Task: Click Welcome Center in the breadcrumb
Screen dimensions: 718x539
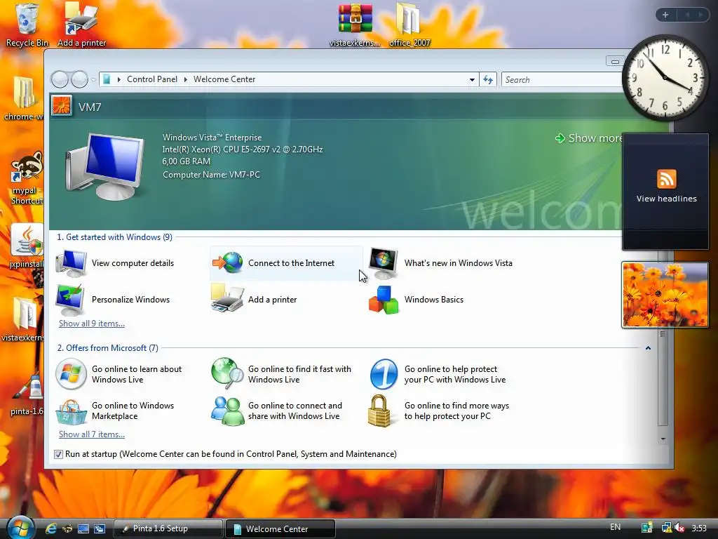Action: point(224,79)
